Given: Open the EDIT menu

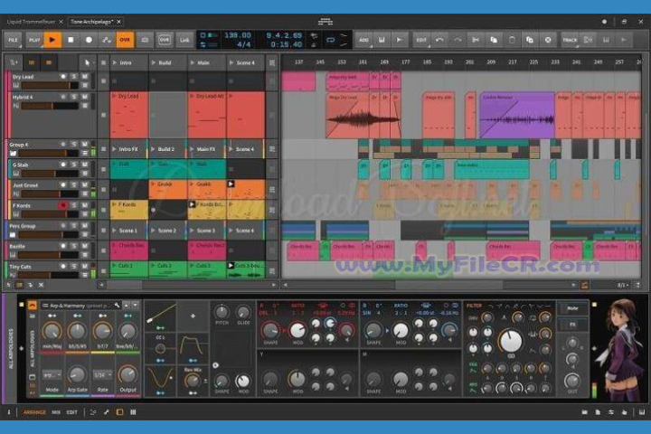Looking at the screenshot, I should point(421,40).
